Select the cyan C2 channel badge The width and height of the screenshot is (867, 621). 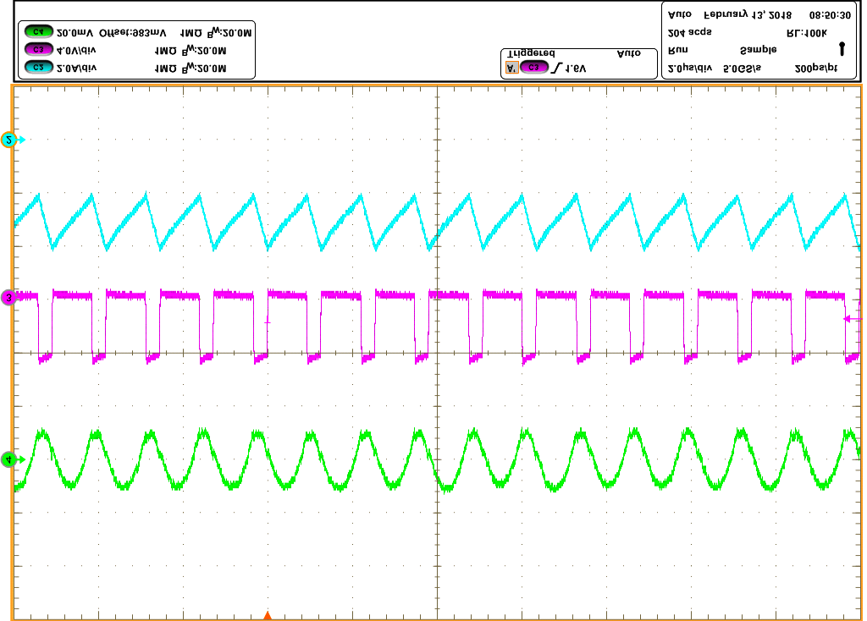click(x=39, y=68)
